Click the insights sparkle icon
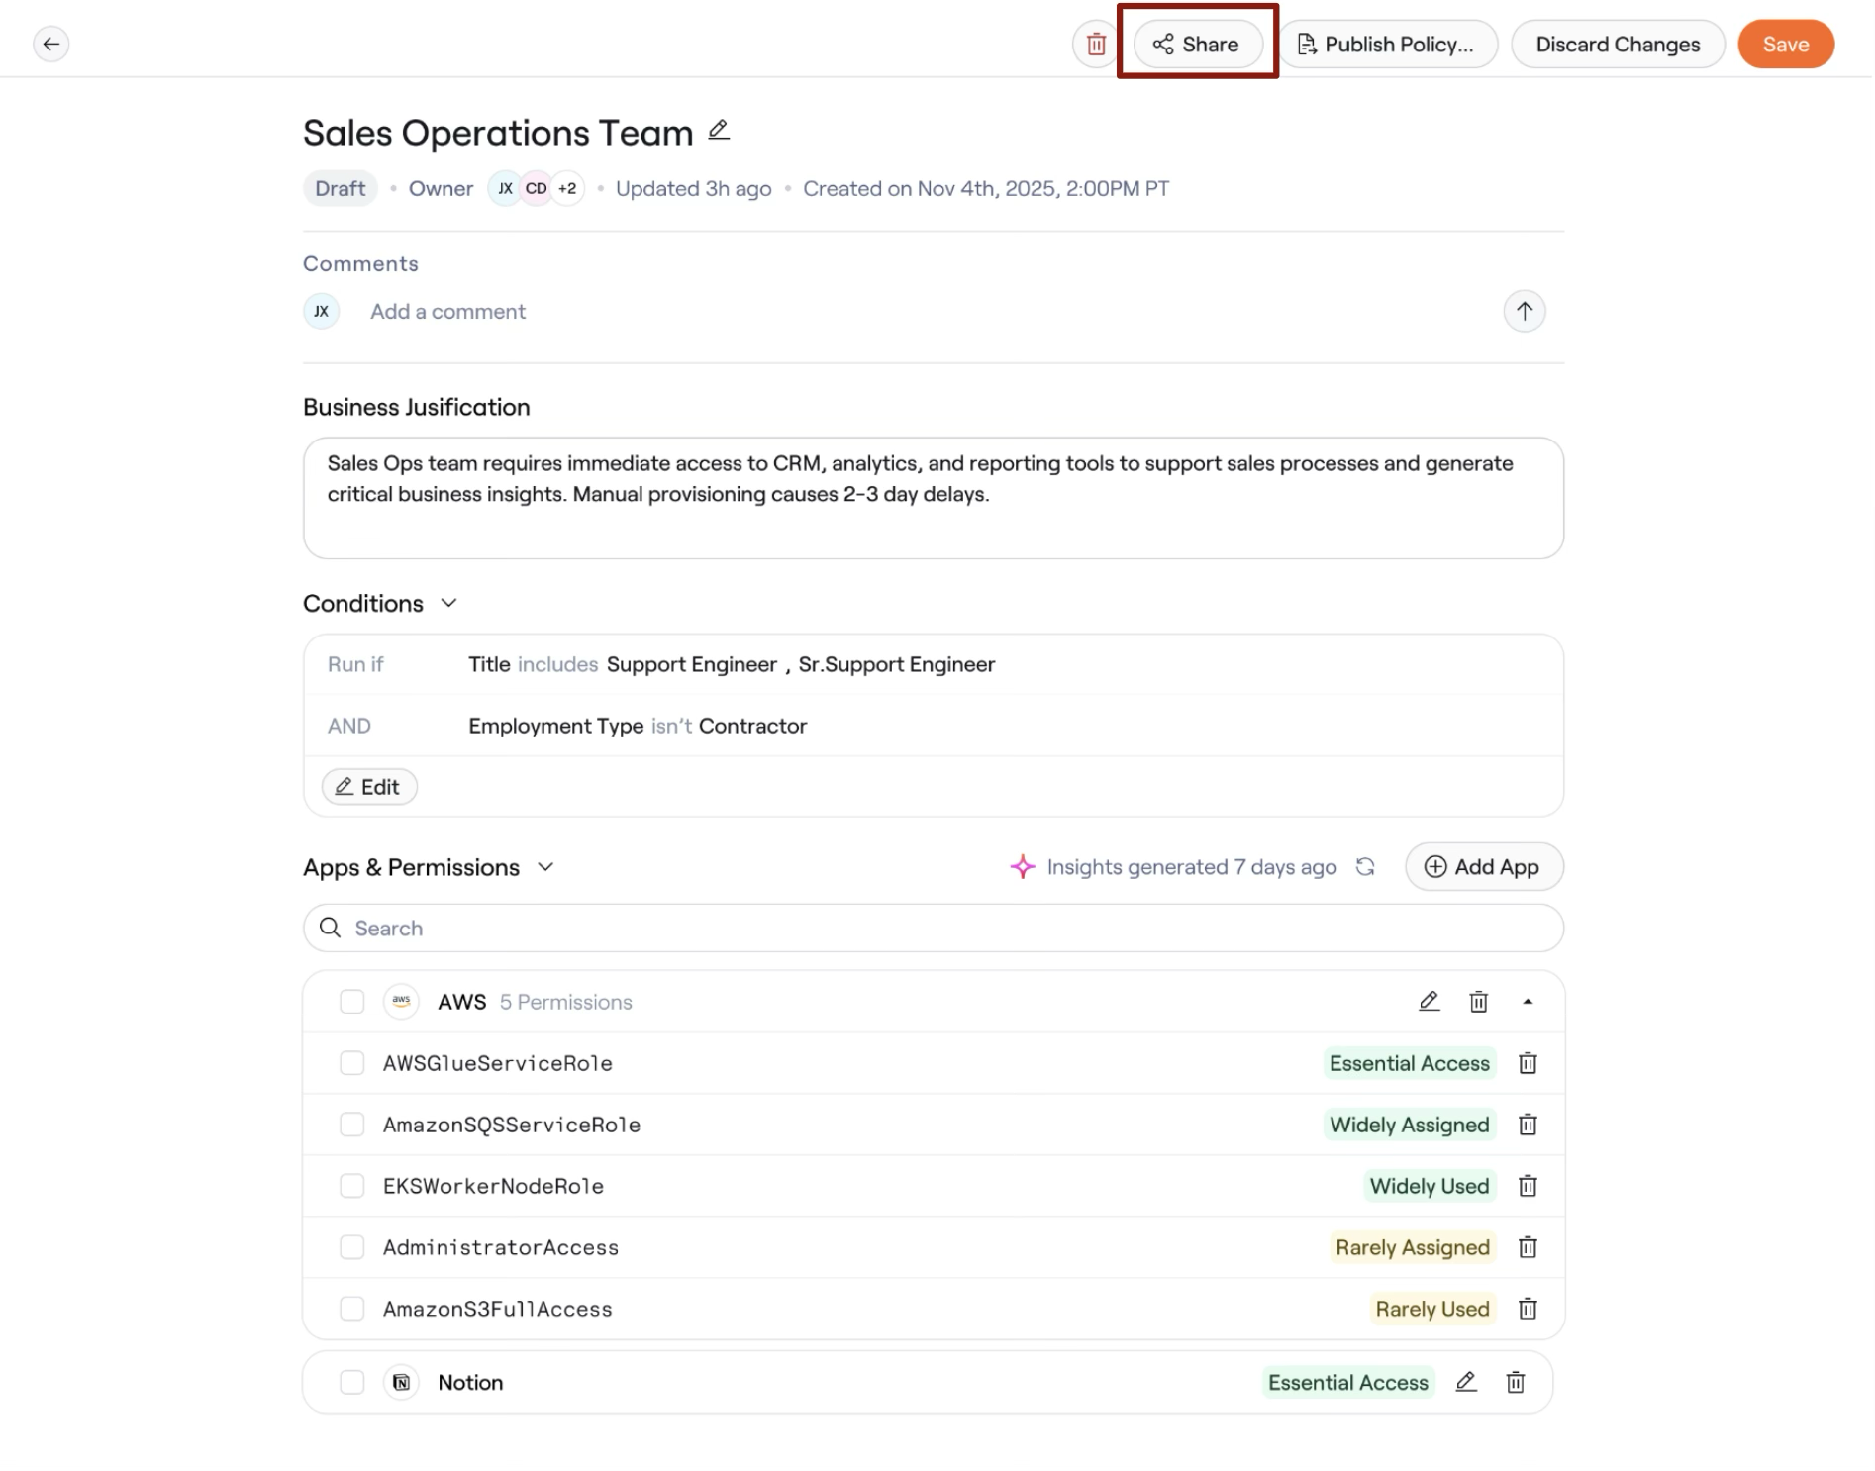This screenshot has height=1471, width=1875. tap(1022, 867)
